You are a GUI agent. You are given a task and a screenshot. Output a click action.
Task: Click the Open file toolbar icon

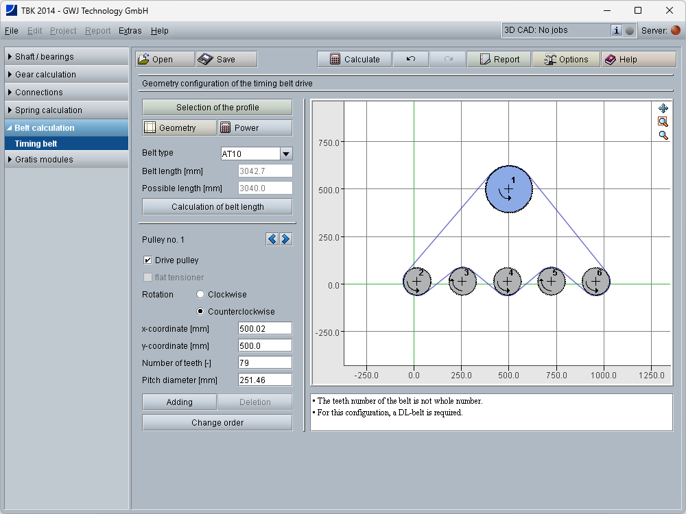143,60
